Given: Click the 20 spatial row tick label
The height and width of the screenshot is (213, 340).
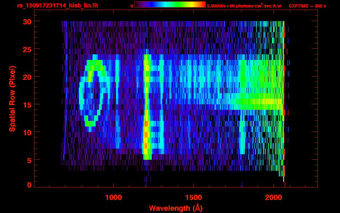Looking at the screenshot, I should pyautogui.click(x=27, y=77).
